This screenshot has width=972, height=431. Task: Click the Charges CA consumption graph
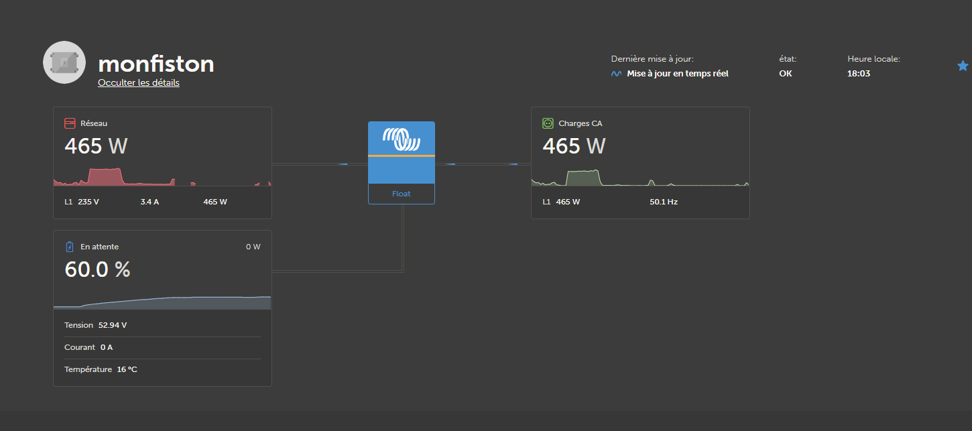click(640, 178)
